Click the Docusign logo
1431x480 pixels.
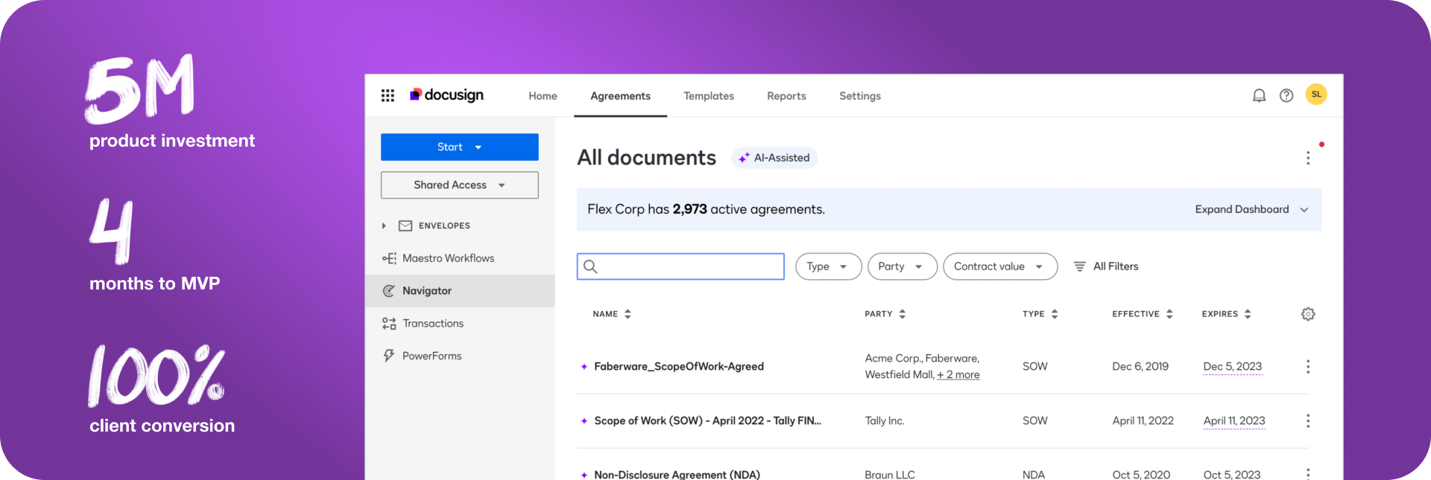(x=446, y=95)
